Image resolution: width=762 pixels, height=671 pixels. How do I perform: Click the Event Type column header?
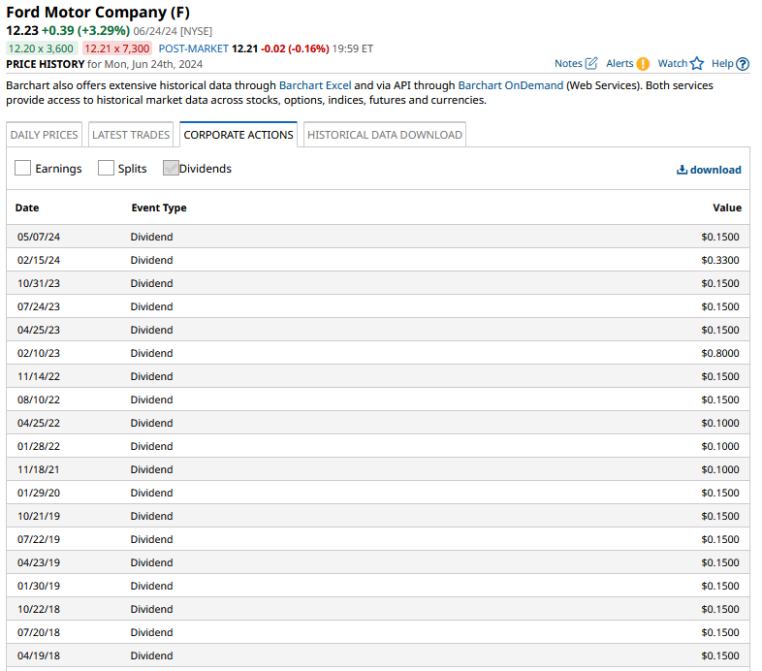159,208
